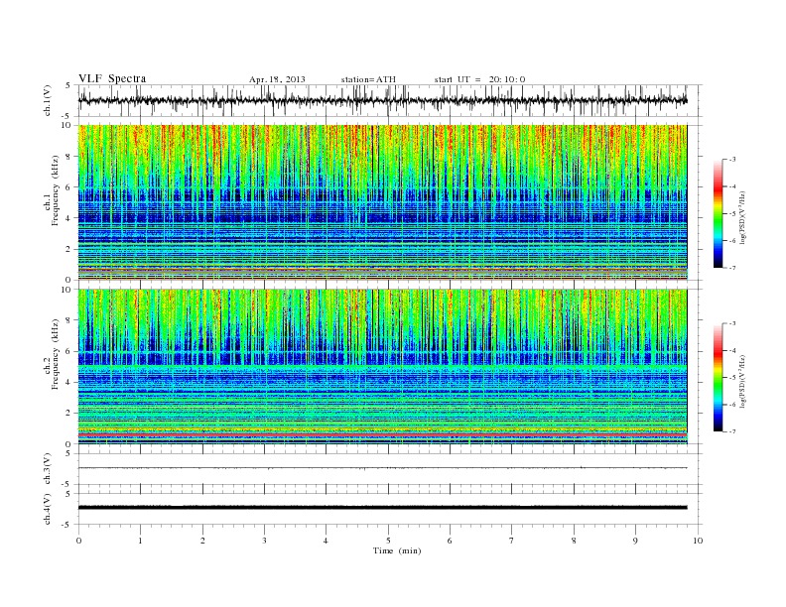The width and height of the screenshot is (786, 607).
Task: Click the 'ch.1(V)' waveform axis label
Action: 48,100
